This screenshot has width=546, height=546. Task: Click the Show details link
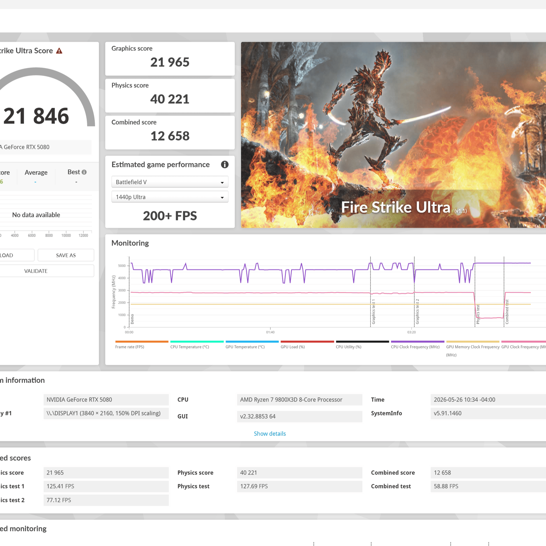pyautogui.click(x=270, y=433)
